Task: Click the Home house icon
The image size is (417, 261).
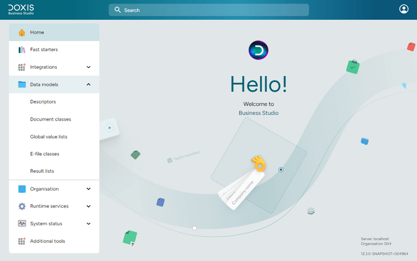Action: coord(22,32)
